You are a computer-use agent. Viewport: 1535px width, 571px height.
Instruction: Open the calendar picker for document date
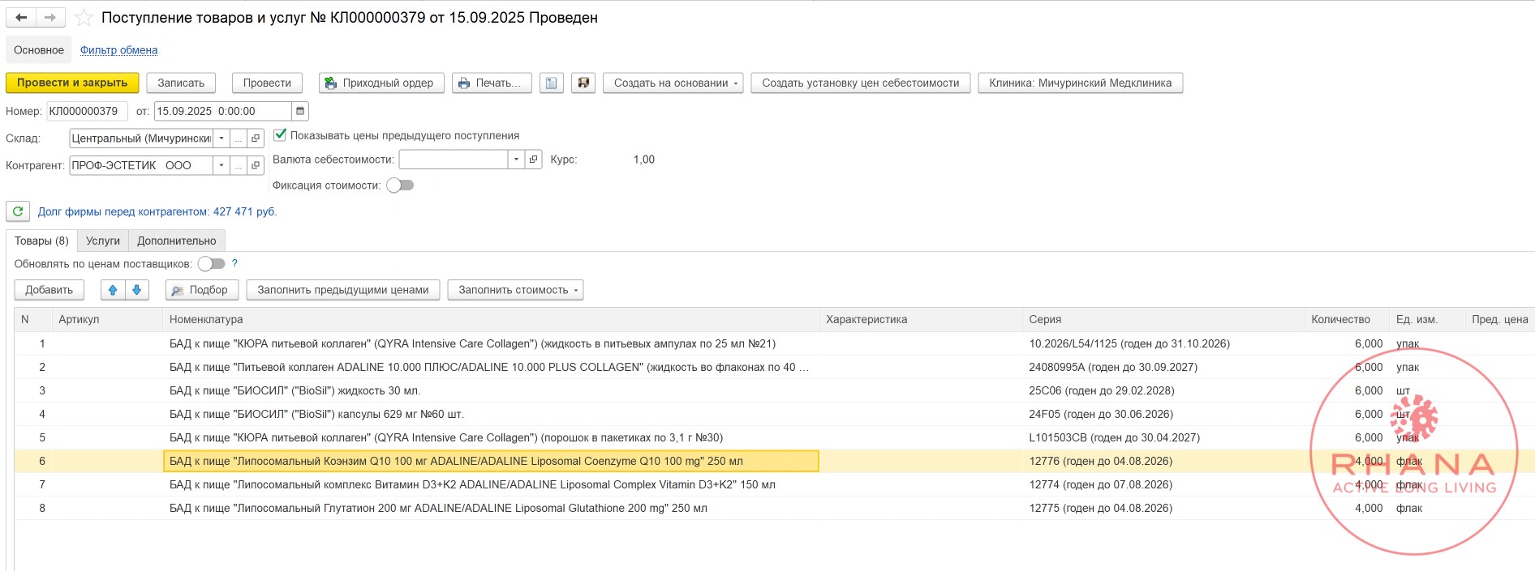point(300,111)
